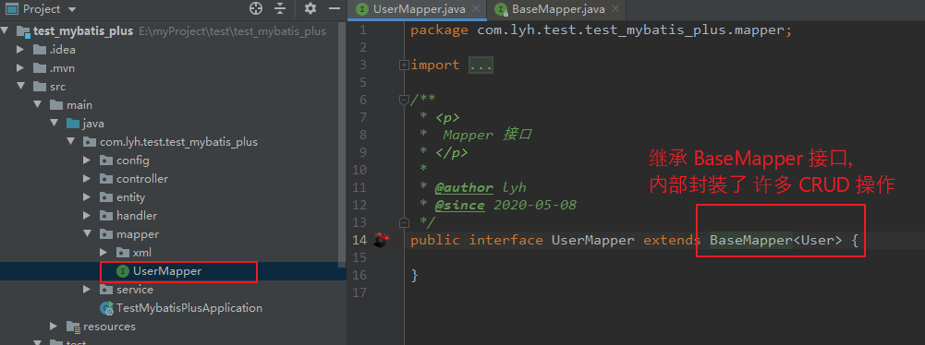Click BaseMapper in the interface declaration
The width and height of the screenshot is (925, 345).
tap(751, 240)
